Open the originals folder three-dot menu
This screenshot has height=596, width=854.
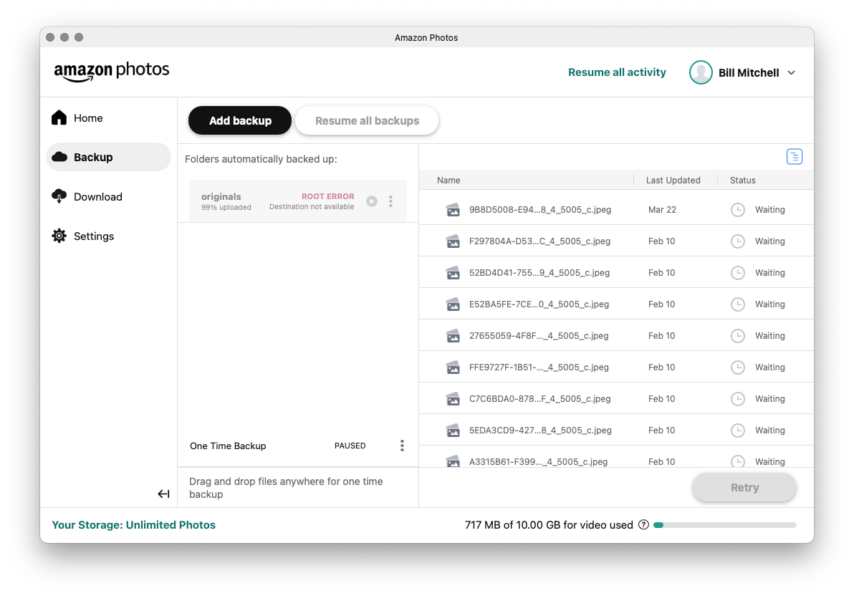390,201
